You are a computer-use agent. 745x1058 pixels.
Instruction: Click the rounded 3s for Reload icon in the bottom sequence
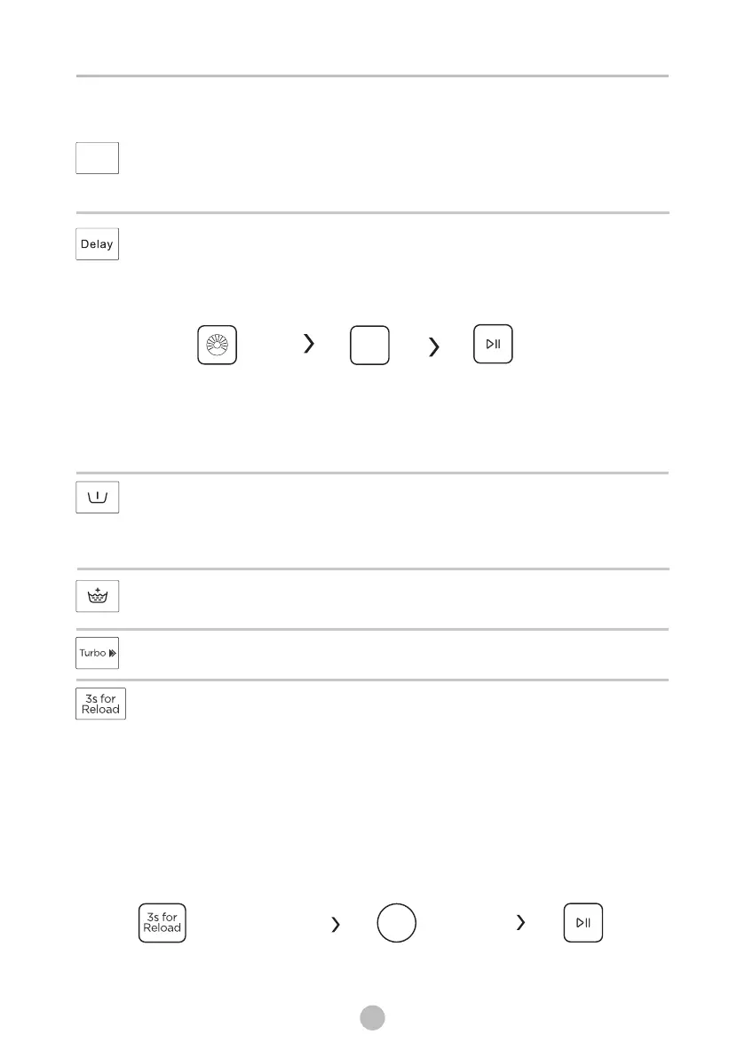click(x=162, y=923)
